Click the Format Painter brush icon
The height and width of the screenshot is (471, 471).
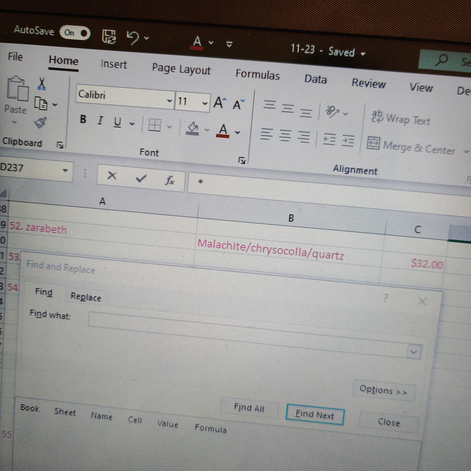pyautogui.click(x=40, y=122)
